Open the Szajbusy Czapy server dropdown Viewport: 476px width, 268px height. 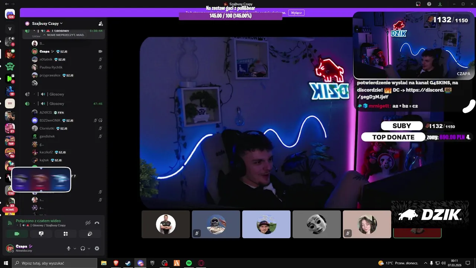click(x=47, y=23)
